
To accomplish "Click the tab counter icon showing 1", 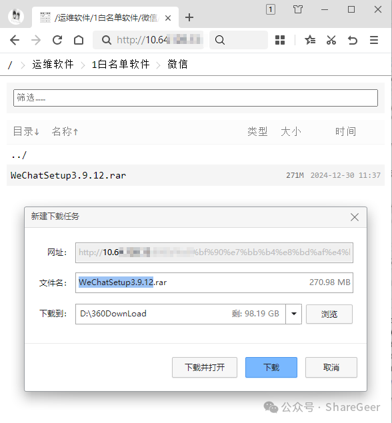I will click(x=271, y=9).
